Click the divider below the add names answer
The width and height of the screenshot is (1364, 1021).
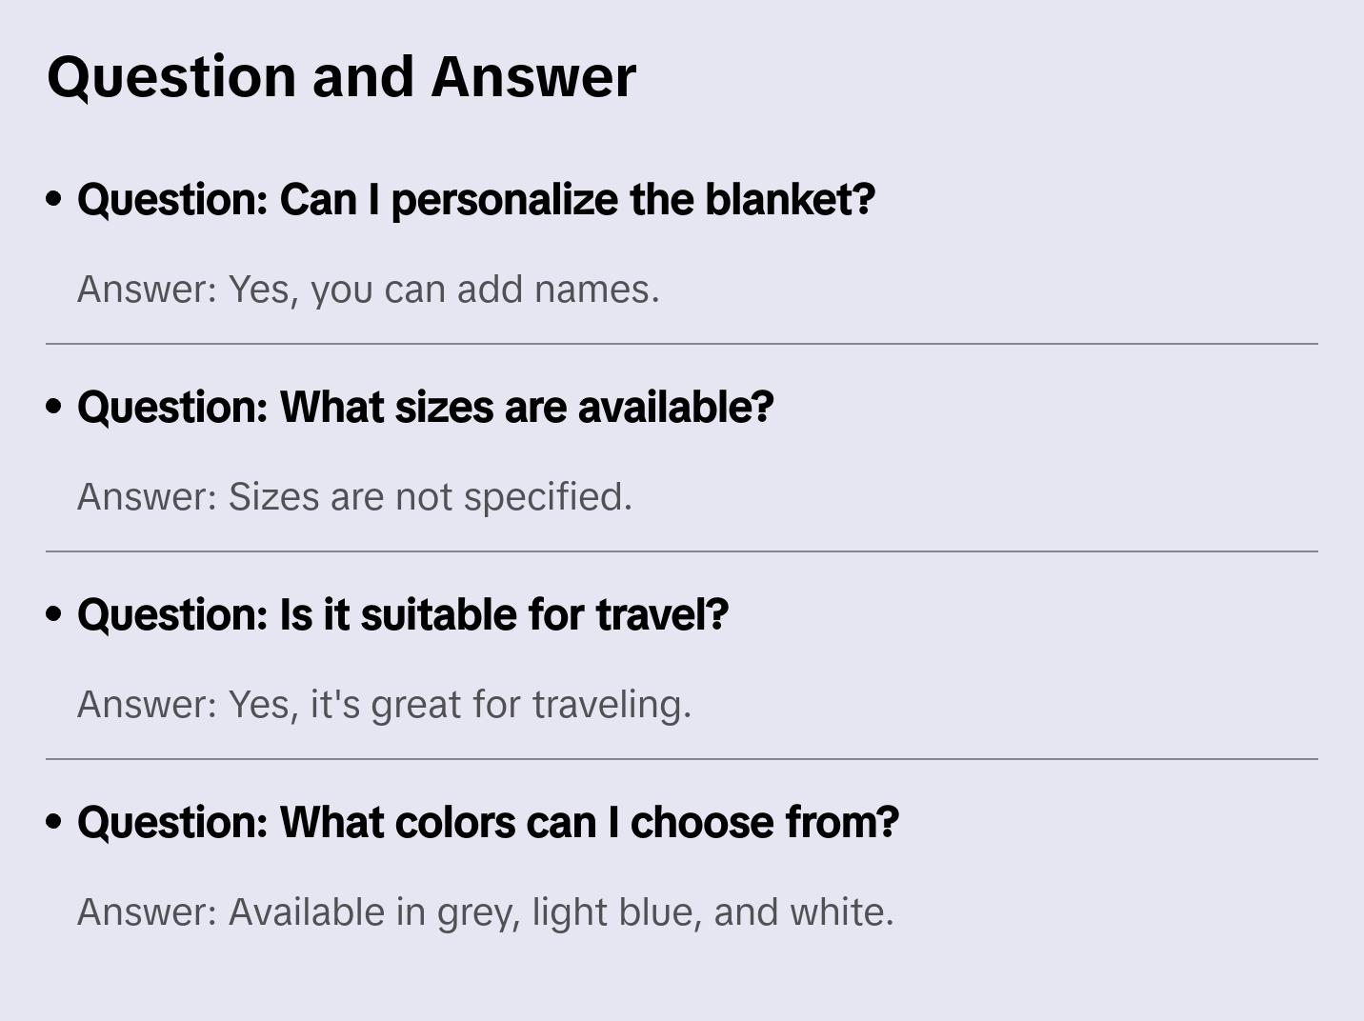tap(682, 344)
